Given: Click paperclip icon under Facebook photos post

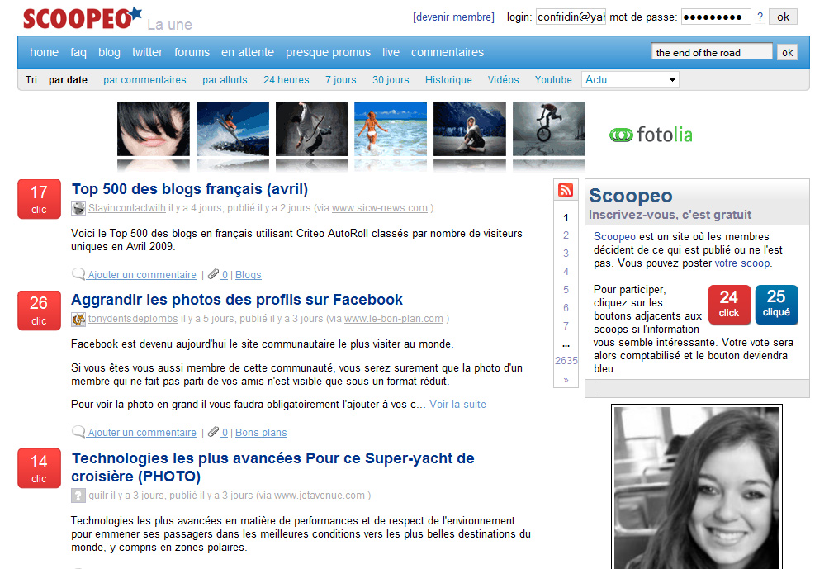Looking at the screenshot, I should pos(213,432).
